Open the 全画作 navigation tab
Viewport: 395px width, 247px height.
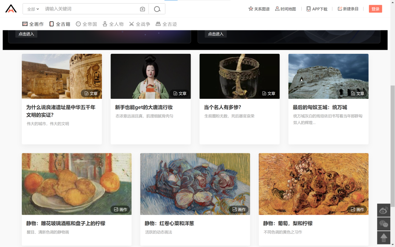click(33, 24)
